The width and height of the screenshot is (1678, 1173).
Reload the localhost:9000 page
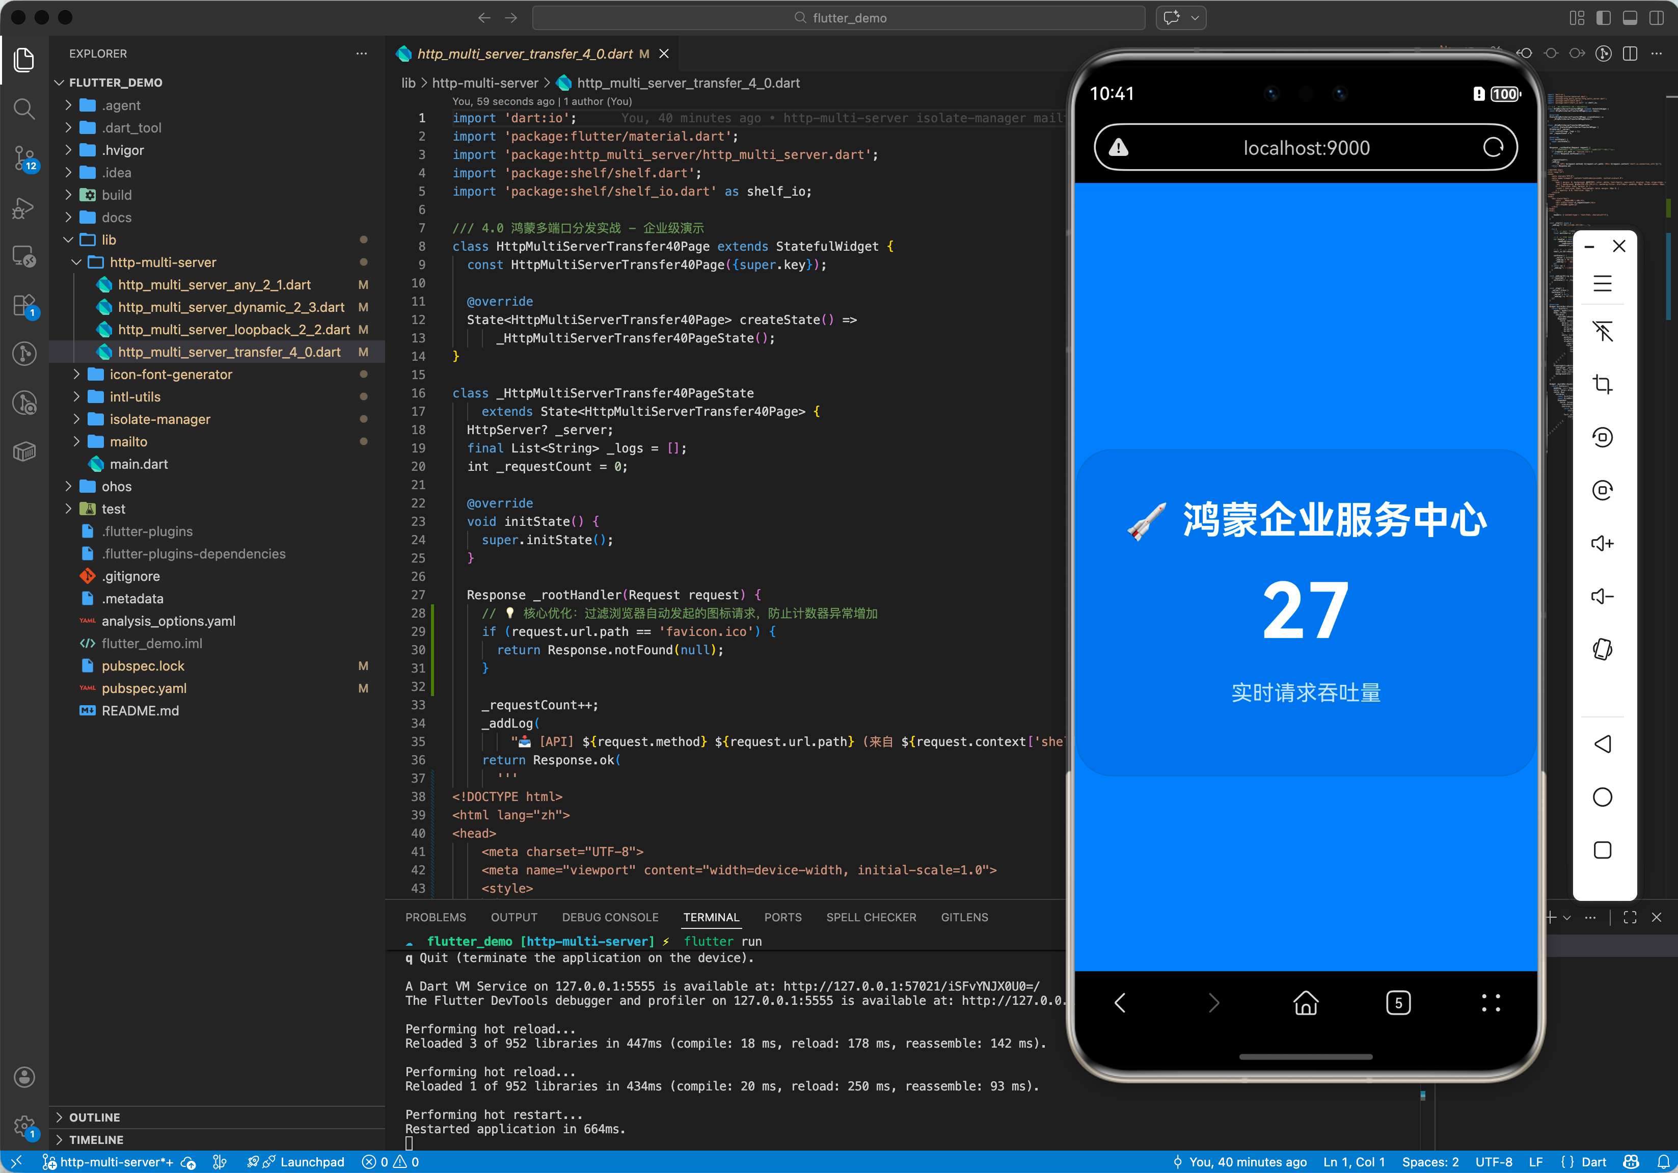(1493, 148)
